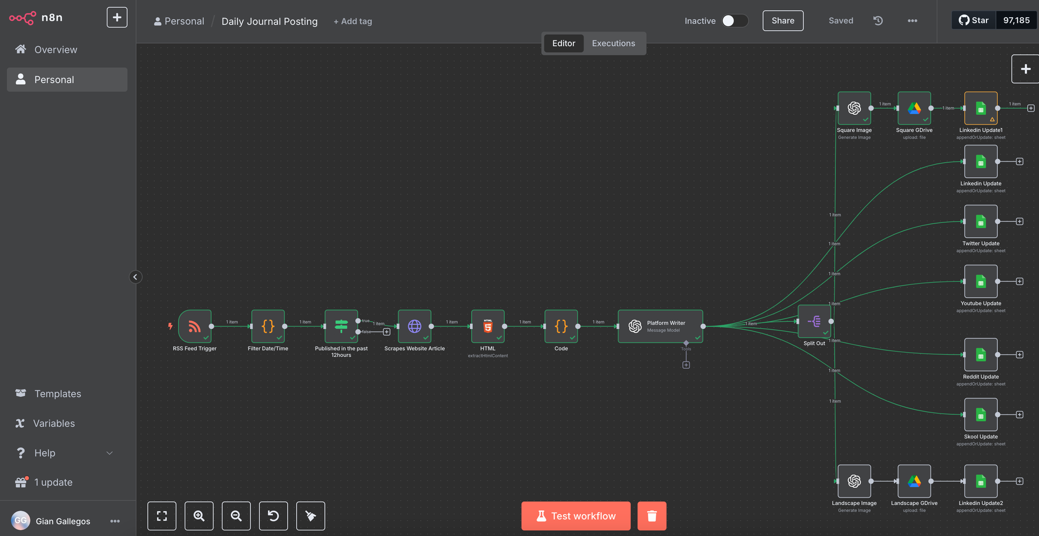Open Gian Gallegos user options menu
The height and width of the screenshot is (536, 1039).
pos(115,521)
